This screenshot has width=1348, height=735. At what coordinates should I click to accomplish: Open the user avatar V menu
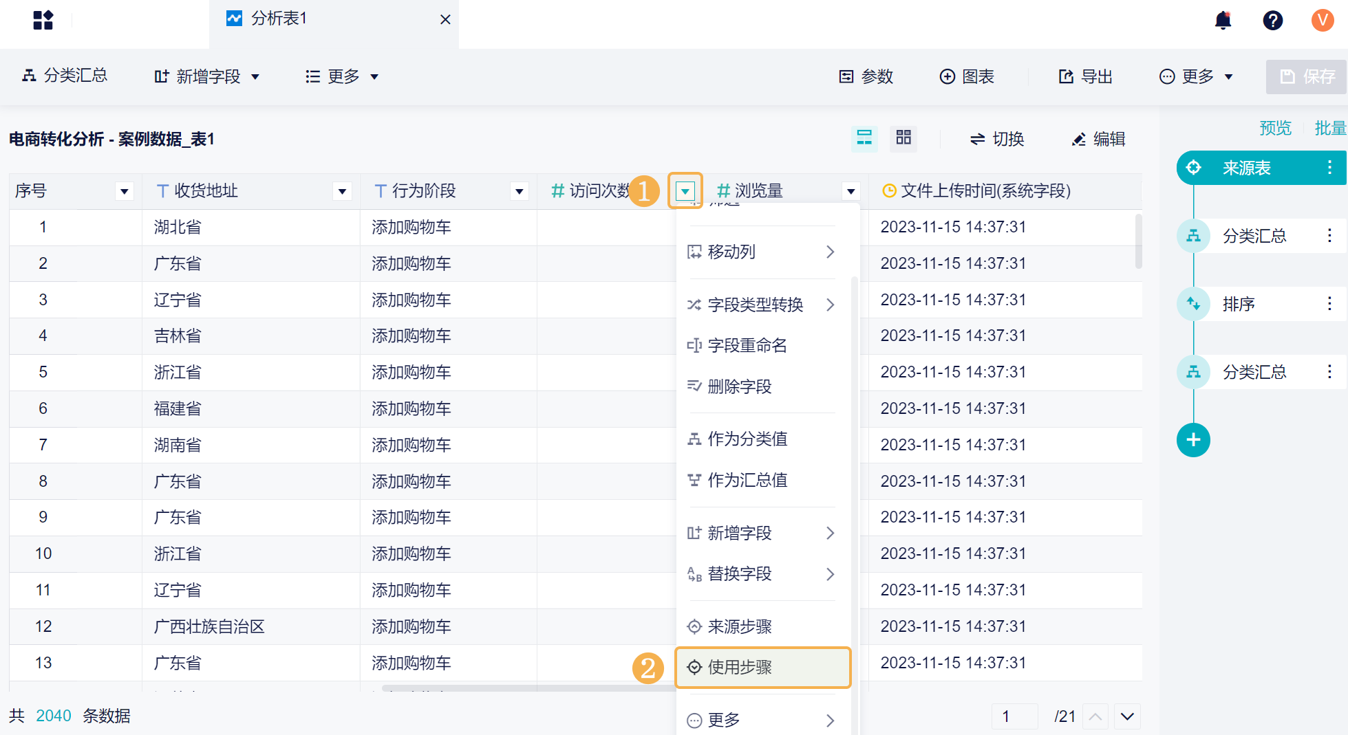coord(1322,20)
